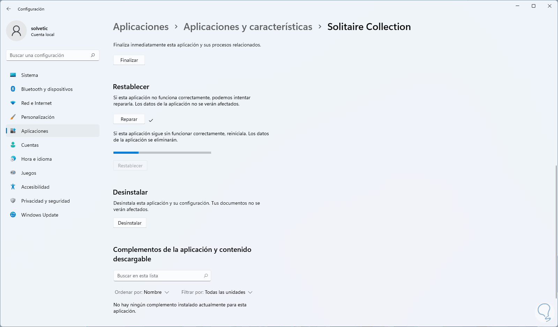Screen dimensions: 558x327
Task: Open Hora e idioma settings
Action: click(53, 159)
